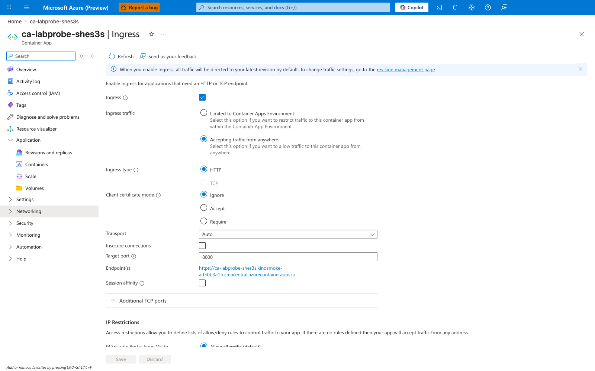Click the Copilot button
Image resolution: width=595 pixels, height=371 pixels.
pos(412,7)
